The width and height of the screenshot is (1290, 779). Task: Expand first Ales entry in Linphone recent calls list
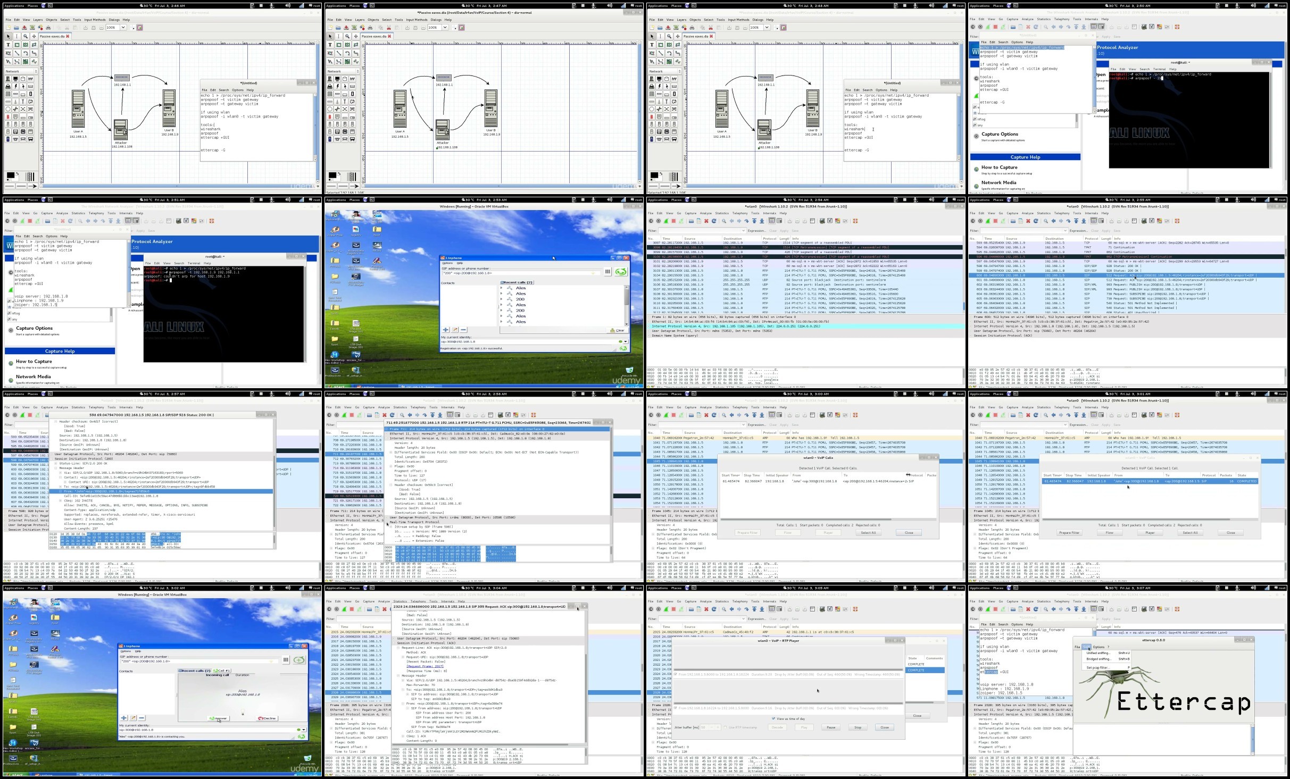point(501,288)
